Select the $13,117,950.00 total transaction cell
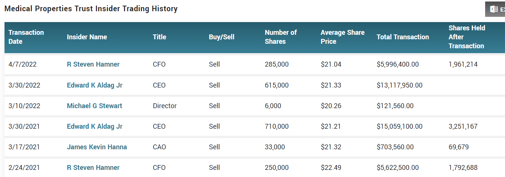The height and width of the screenshot is (177, 505). coord(399,85)
